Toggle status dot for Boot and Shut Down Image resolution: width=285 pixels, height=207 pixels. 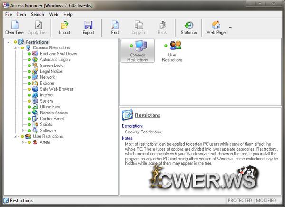pyautogui.click(x=29, y=54)
